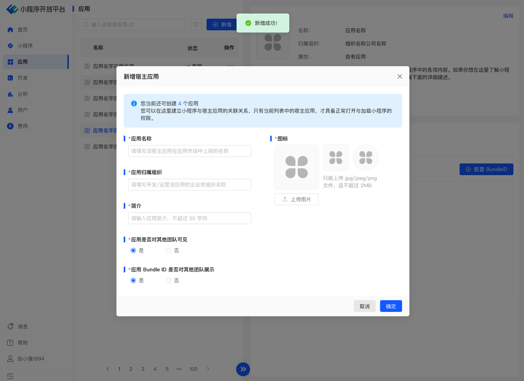Image resolution: width=524 pixels, height=381 pixels.
Task: Select 否 for Bundle ID 是否对其他团队展示
Action: [x=168, y=280]
